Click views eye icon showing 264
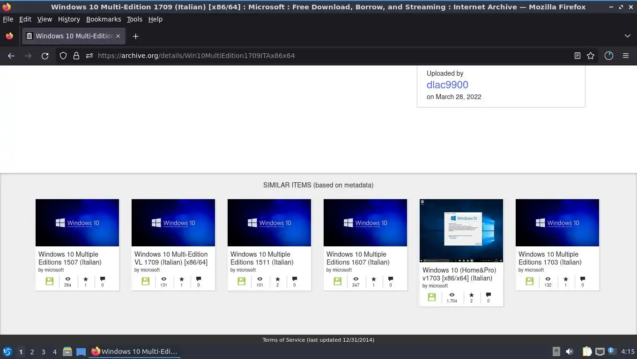The image size is (637, 359). pyautogui.click(x=68, y=279)
